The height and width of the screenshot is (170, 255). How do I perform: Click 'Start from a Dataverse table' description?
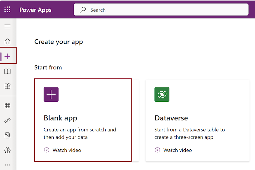190,133
